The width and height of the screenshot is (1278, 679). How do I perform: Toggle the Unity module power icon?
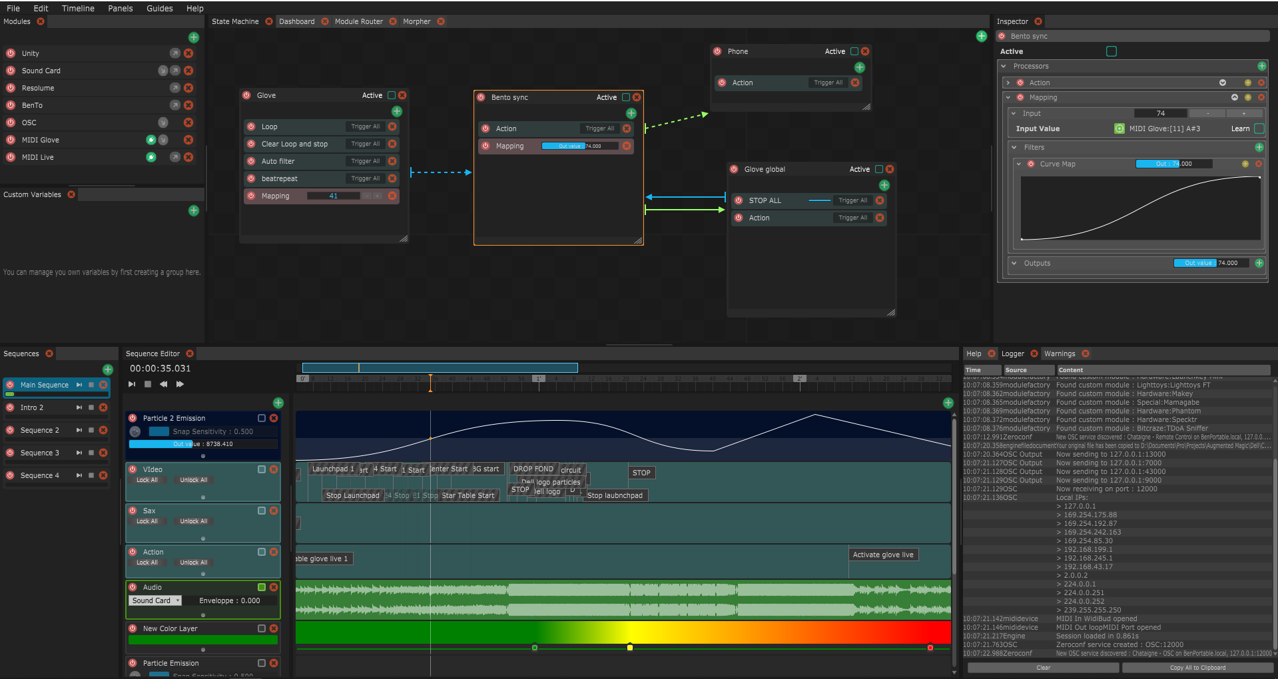pos(11,53)
